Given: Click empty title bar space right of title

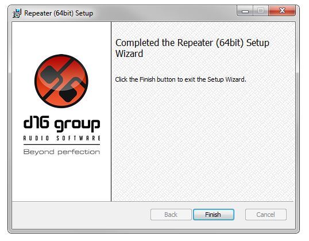Looking at the screenshot, I should click(164, 13).
